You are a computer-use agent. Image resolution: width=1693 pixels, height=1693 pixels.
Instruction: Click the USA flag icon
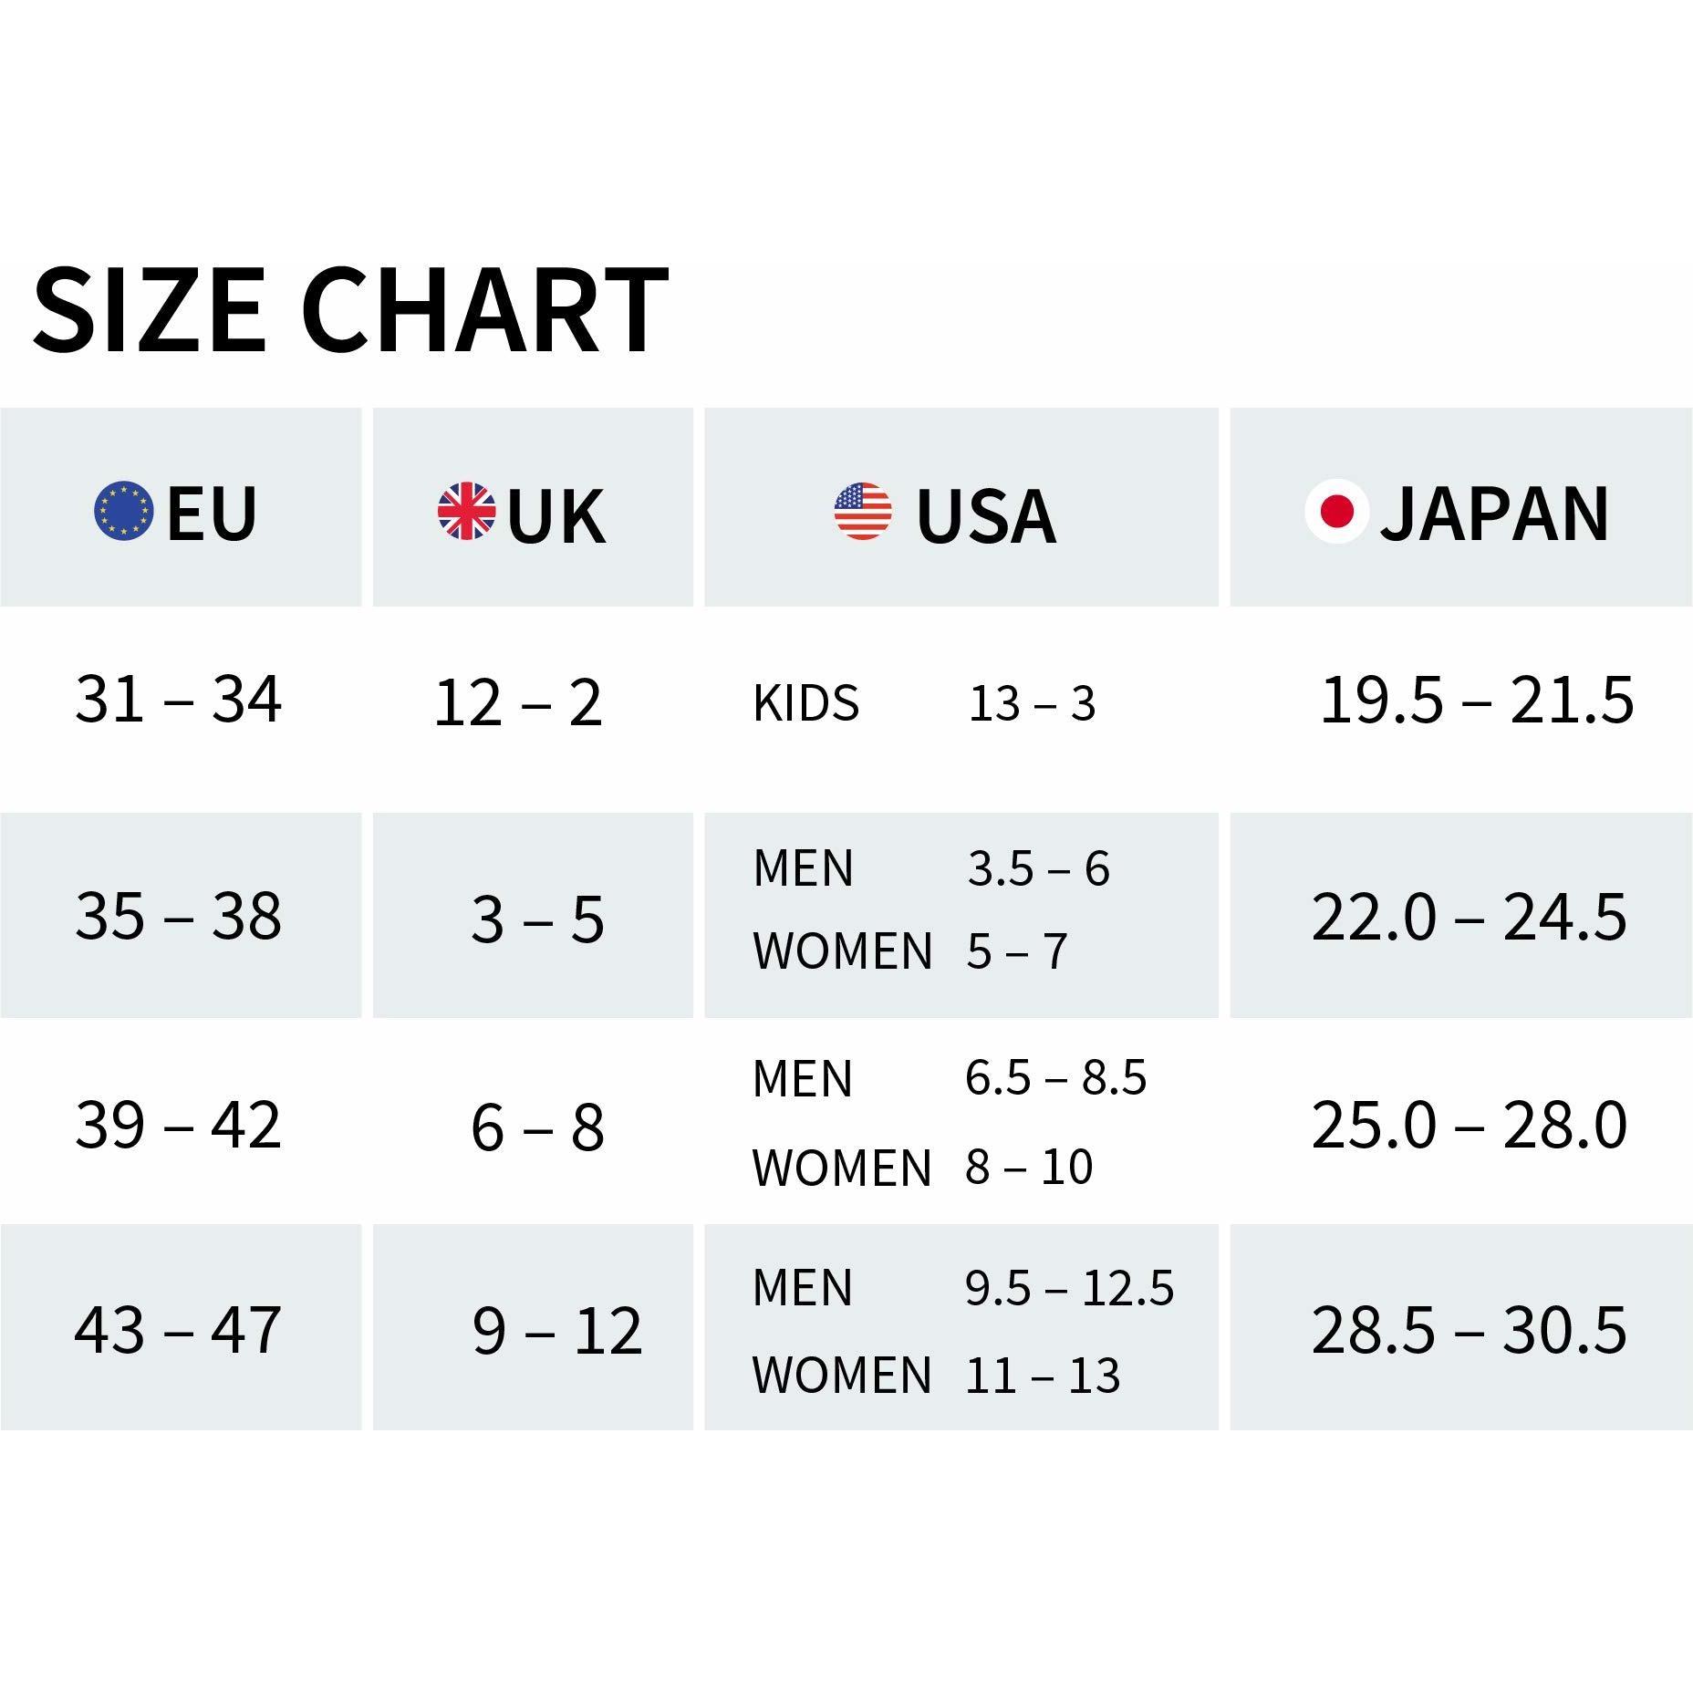(863, 511)
